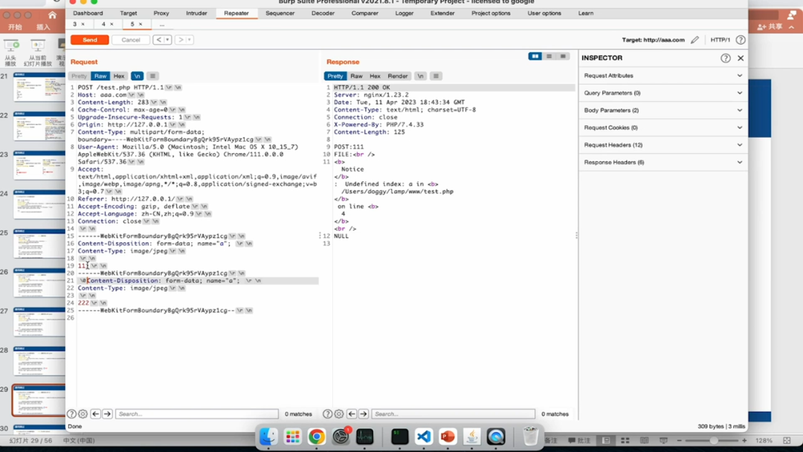
Task: Switch response view to Render
Action: (397, 76)
